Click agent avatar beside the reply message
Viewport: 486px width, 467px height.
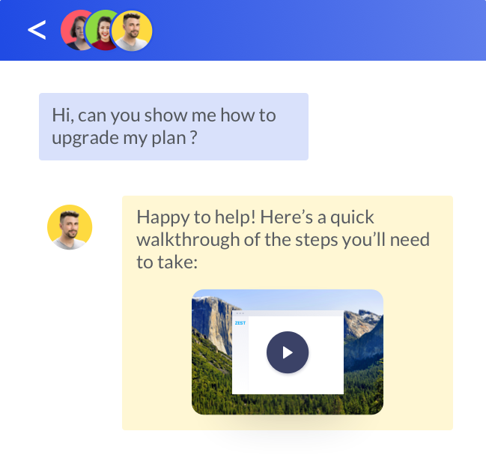tap(70, 227)
